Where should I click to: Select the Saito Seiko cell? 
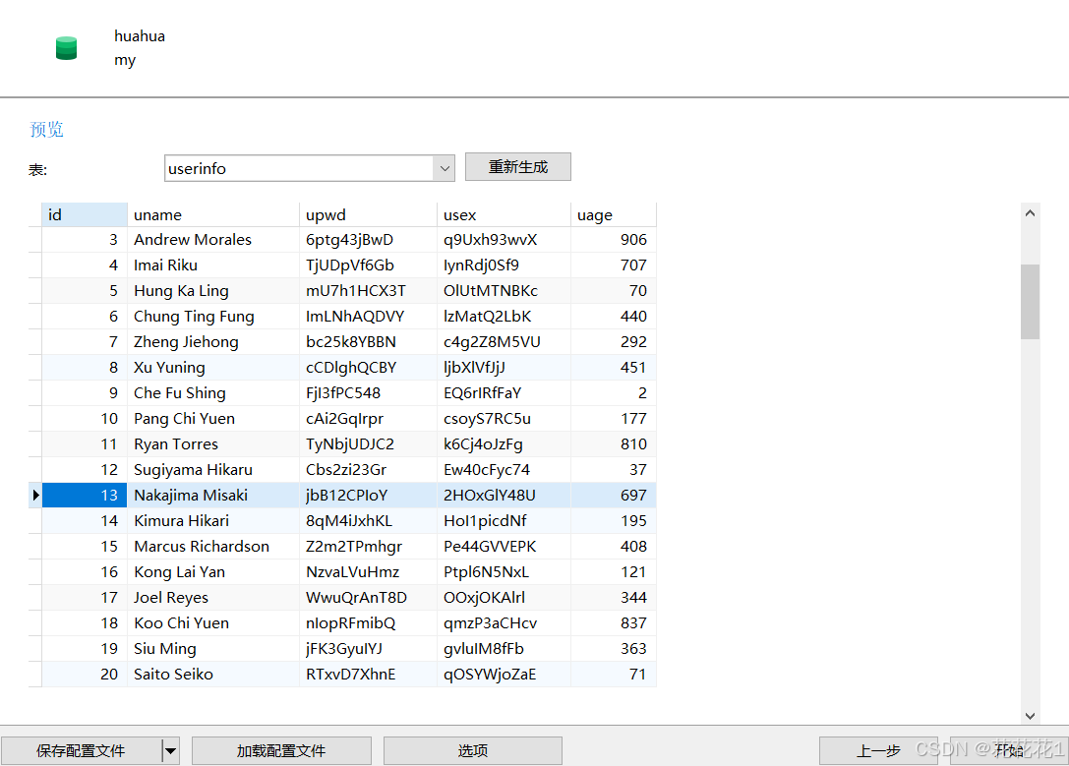coord(213,674)
